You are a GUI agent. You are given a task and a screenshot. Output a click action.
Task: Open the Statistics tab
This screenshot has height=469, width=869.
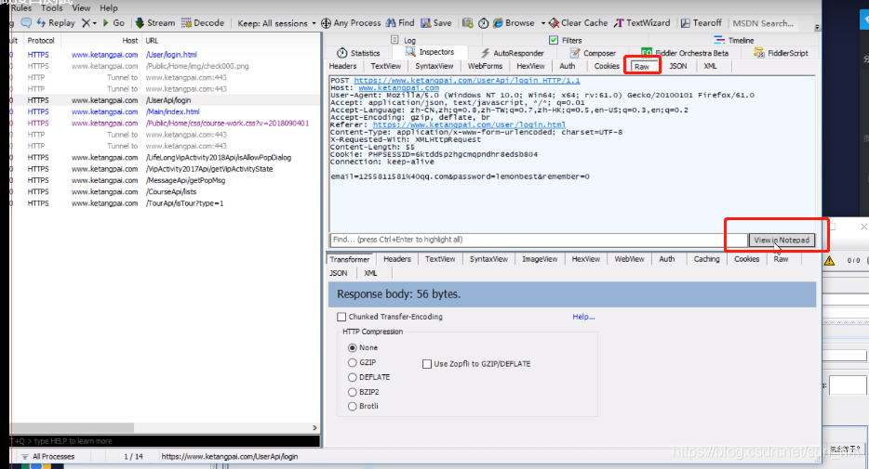[x=358, y=53]
